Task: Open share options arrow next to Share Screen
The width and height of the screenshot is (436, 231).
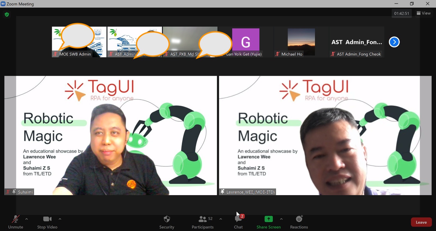Action: point(281,219)
